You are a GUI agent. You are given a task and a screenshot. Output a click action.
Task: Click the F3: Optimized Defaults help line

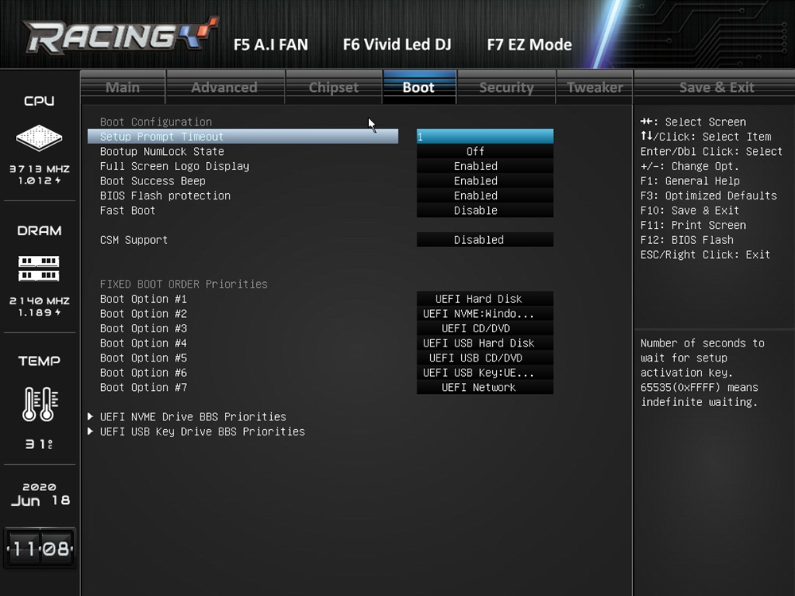tap(708, 195)
